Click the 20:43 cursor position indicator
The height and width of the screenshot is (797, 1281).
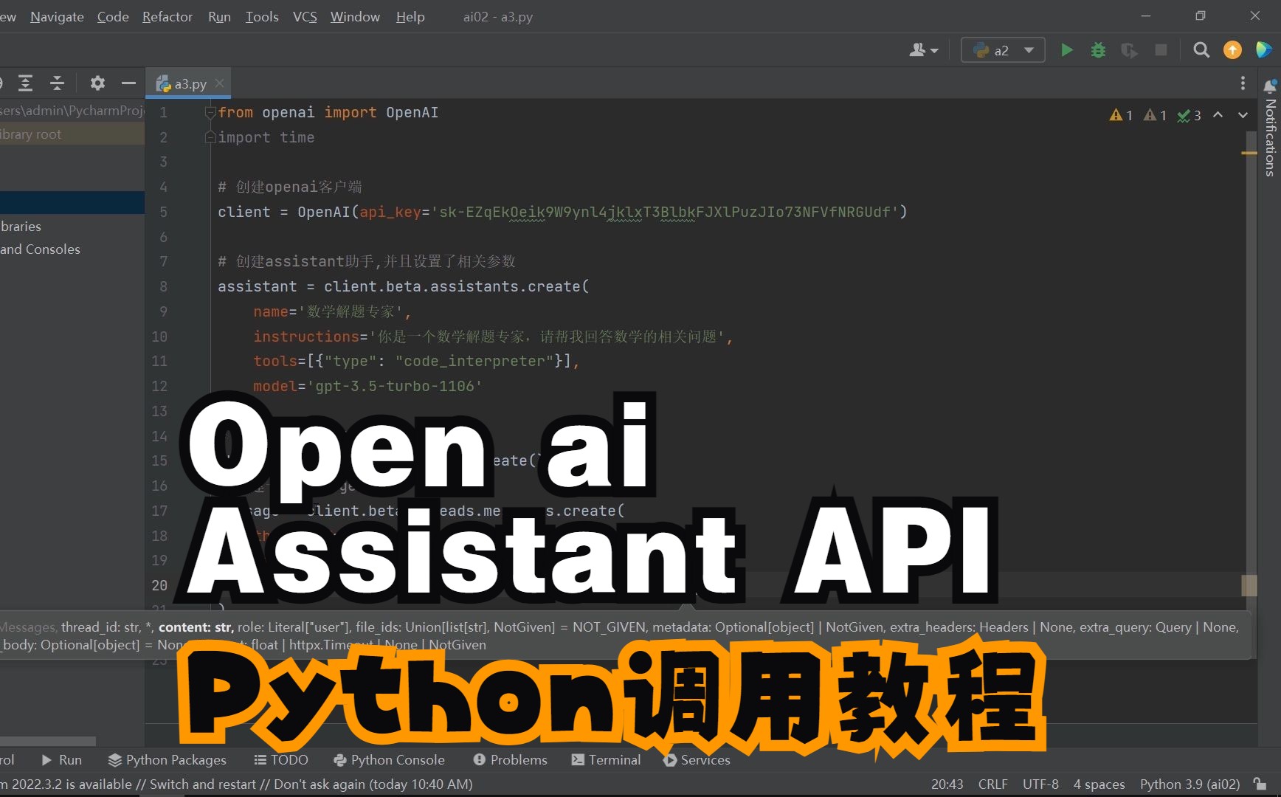(947, 784)
